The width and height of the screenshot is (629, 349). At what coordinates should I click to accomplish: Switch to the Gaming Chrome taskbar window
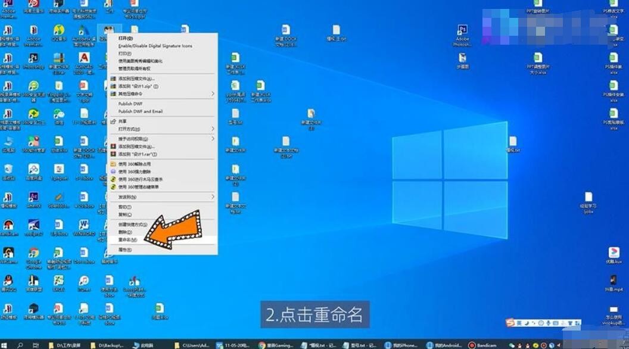(x=276, y=345)
